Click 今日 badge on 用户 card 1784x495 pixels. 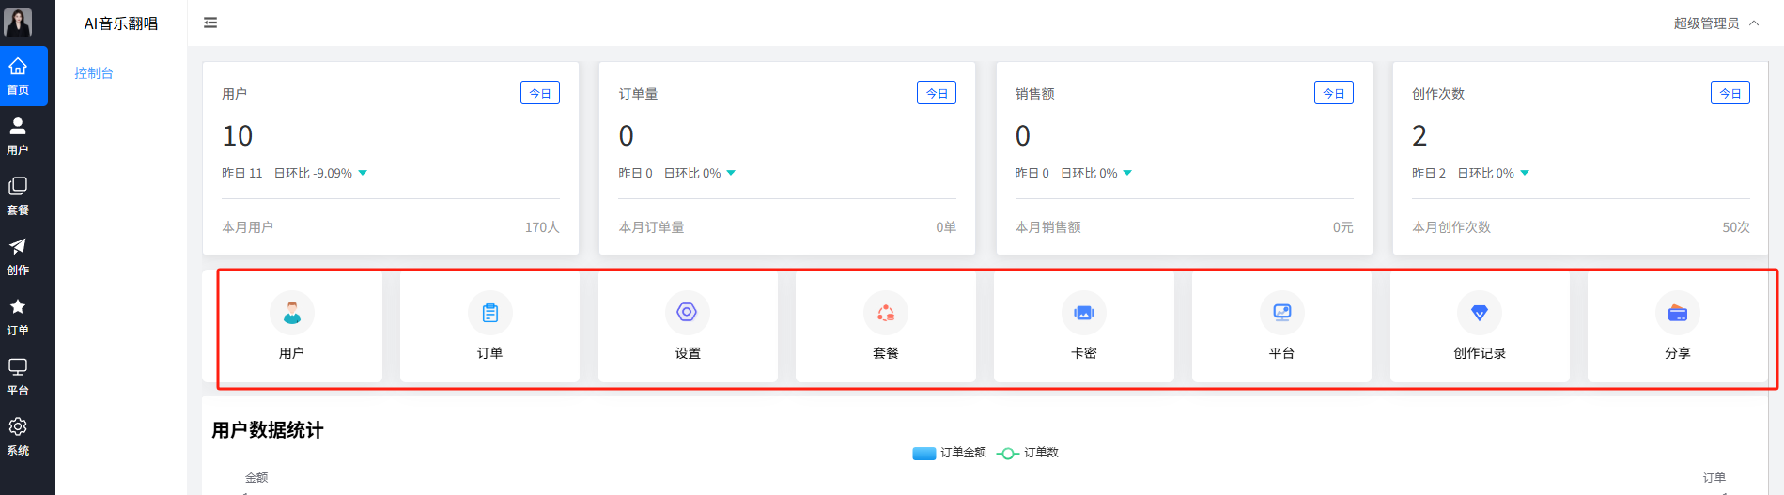pos(540,93)
